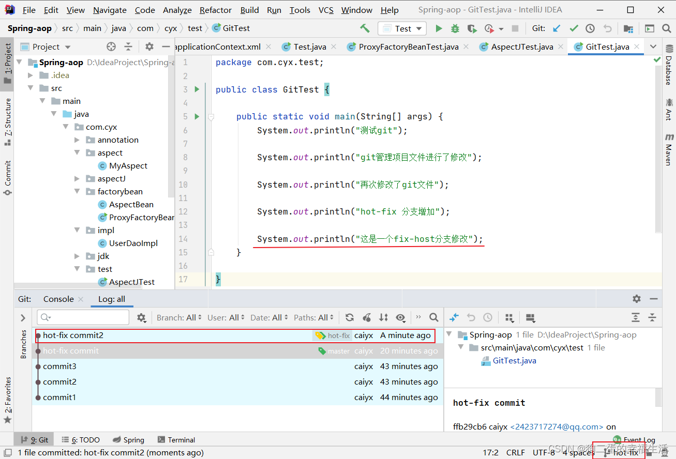Open the Terminal tool window
This screenshot has height=459, width=676.
click(176, 440)
